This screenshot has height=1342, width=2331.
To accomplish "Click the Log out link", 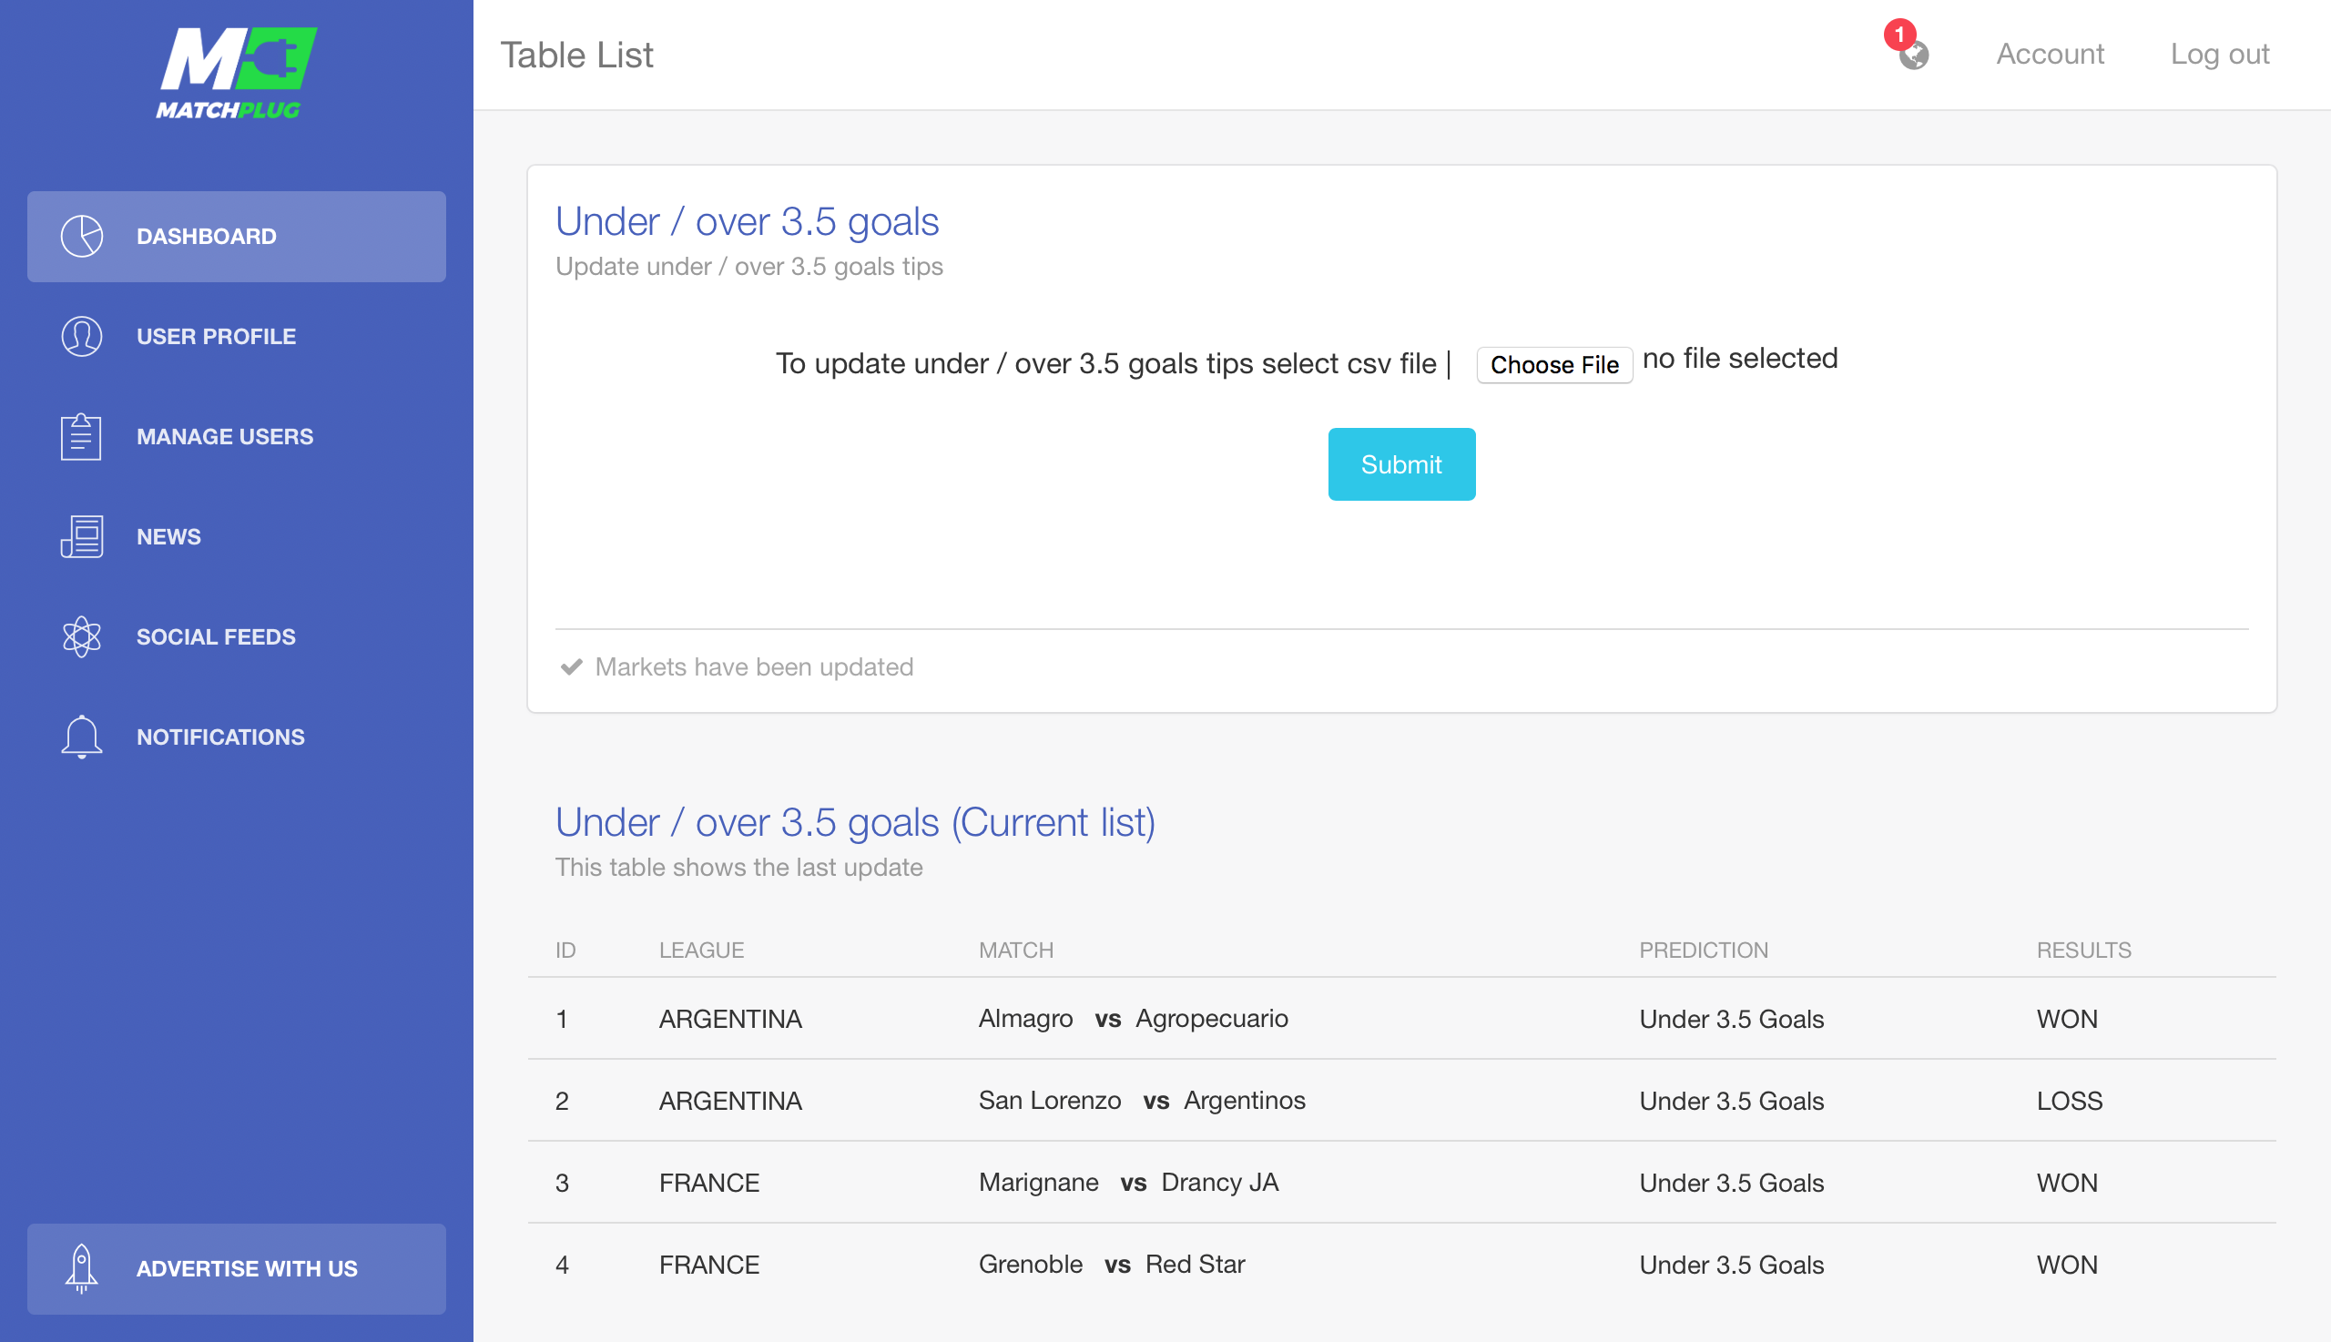I will pyautogui.click(x=2220, y=55).
